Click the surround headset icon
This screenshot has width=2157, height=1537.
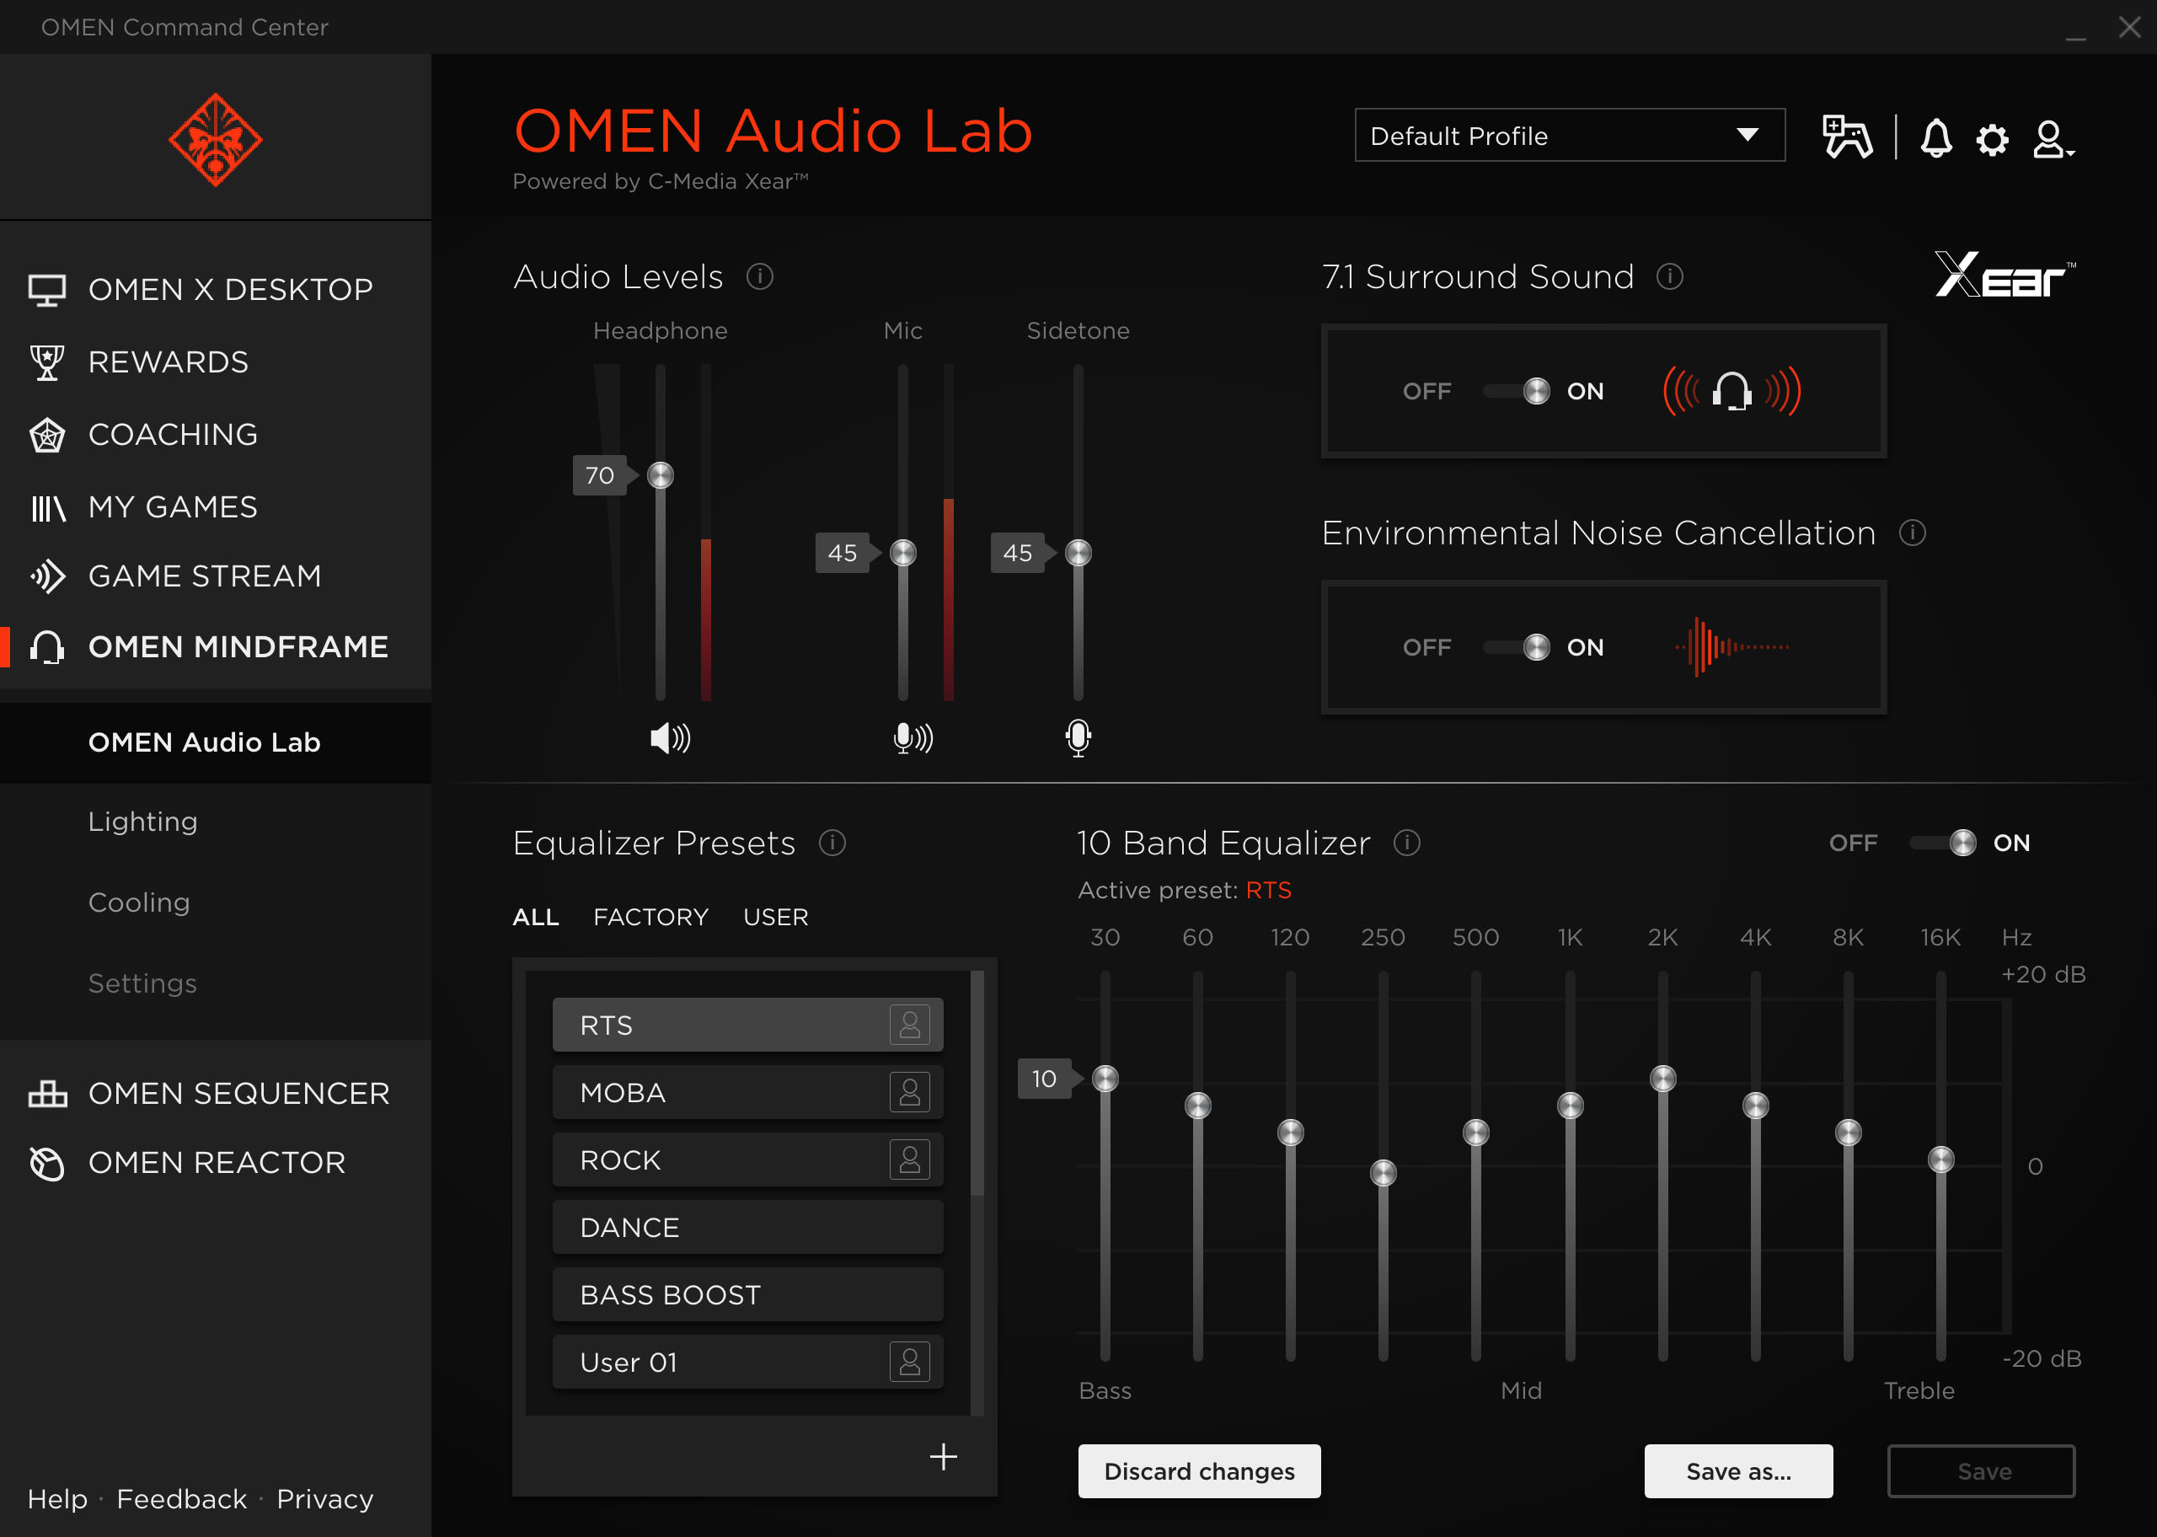pyautogui.click(x=1731, y=391)
